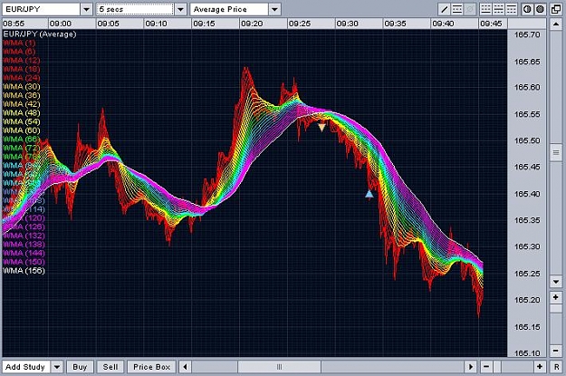The image size is (566, 376).
Task: Click the 09:00 time axis label
Action: 61,24
